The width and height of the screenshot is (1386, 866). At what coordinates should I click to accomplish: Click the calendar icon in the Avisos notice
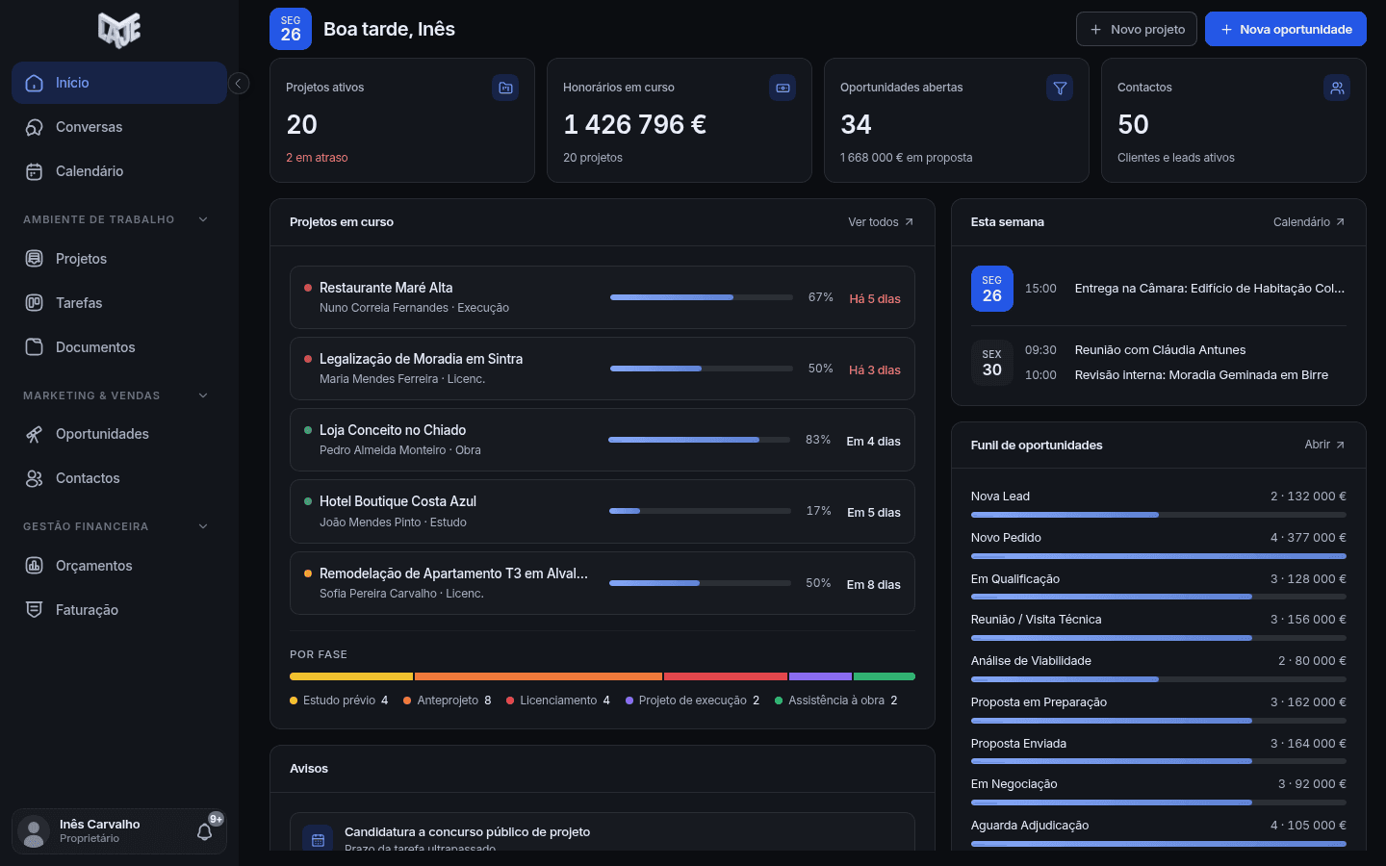coord(319,840)
